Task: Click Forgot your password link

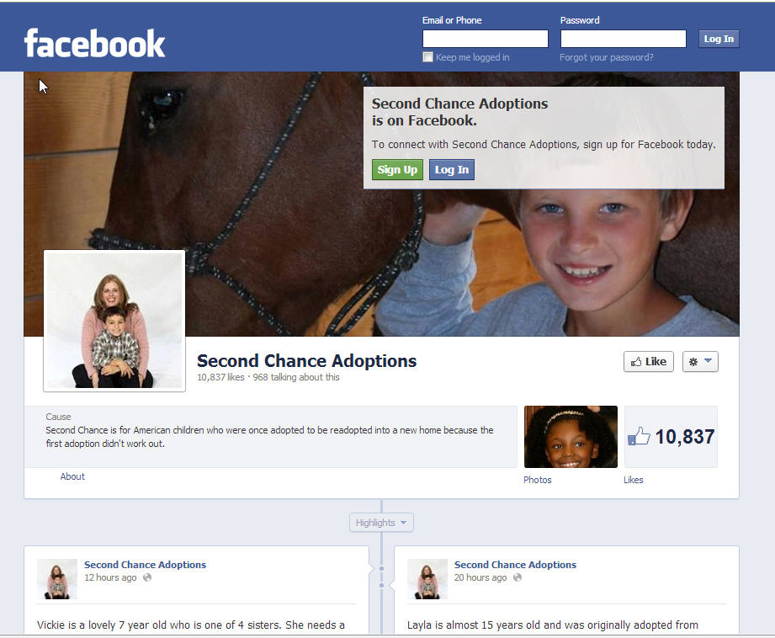Action: point(606,57)
